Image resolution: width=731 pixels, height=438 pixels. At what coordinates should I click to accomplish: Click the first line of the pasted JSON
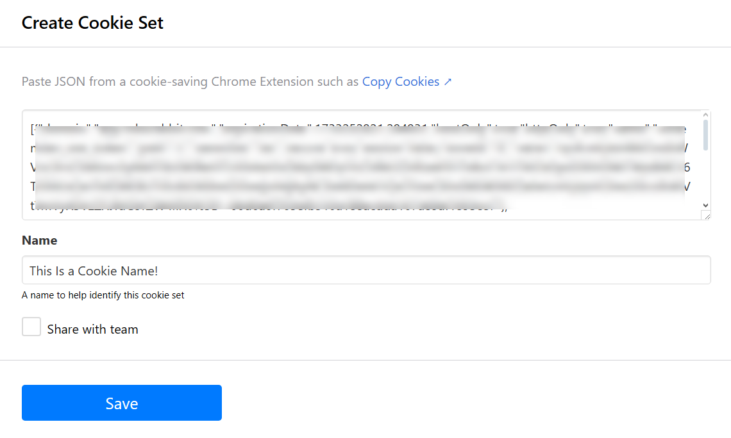[358, 129]
